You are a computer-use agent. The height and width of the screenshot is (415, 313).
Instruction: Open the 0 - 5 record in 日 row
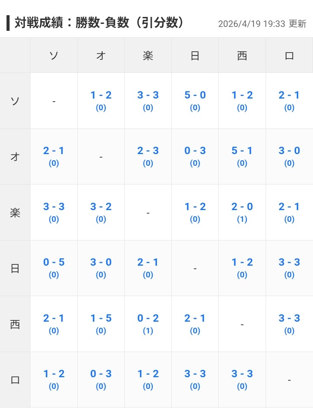(x=53, y=267)
